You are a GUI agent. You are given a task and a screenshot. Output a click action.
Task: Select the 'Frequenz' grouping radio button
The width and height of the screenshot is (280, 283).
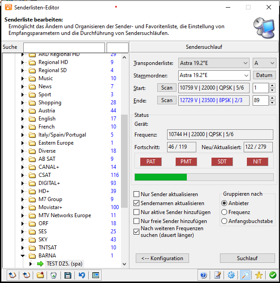tap(224, 212)
